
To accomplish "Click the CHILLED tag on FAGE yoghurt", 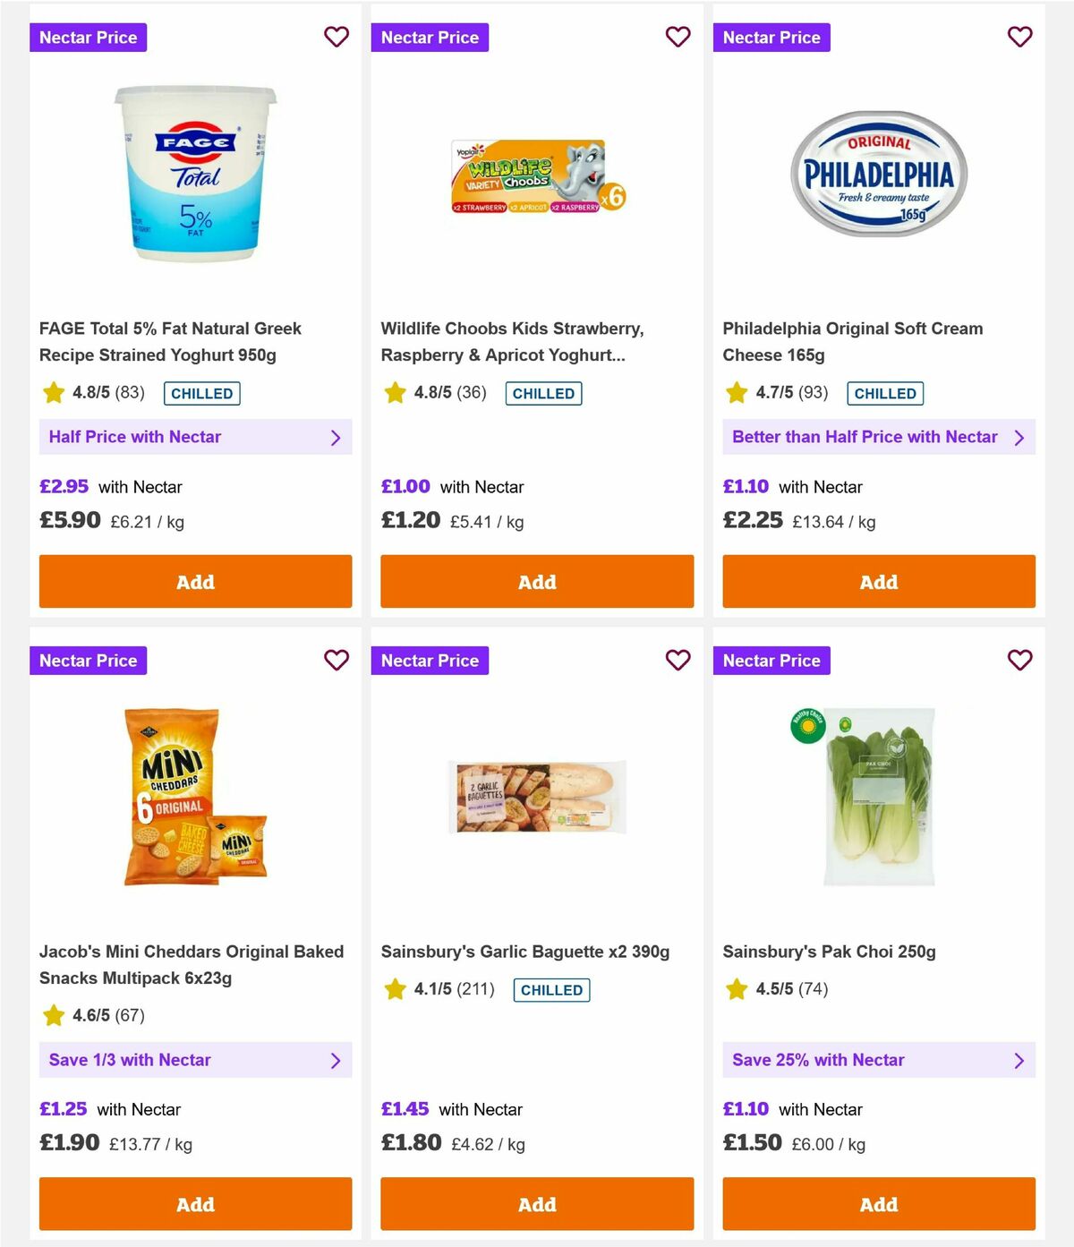I will click(201, 393).
